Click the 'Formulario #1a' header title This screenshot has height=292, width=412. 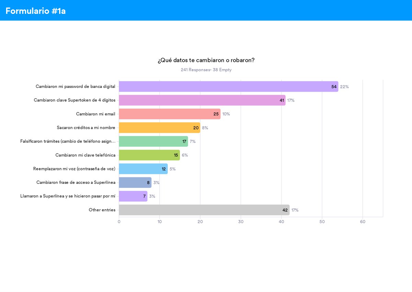pyautogui.click(x=36, y=11)
